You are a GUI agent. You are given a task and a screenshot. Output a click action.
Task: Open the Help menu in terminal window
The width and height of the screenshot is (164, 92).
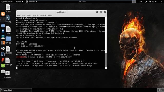(x=50, y=15)
